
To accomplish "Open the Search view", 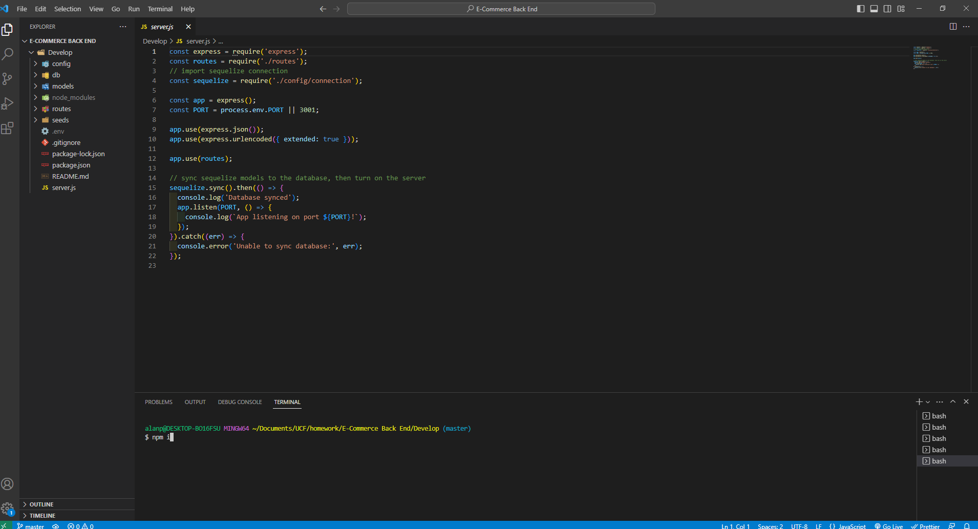I will tap(8, 54).
